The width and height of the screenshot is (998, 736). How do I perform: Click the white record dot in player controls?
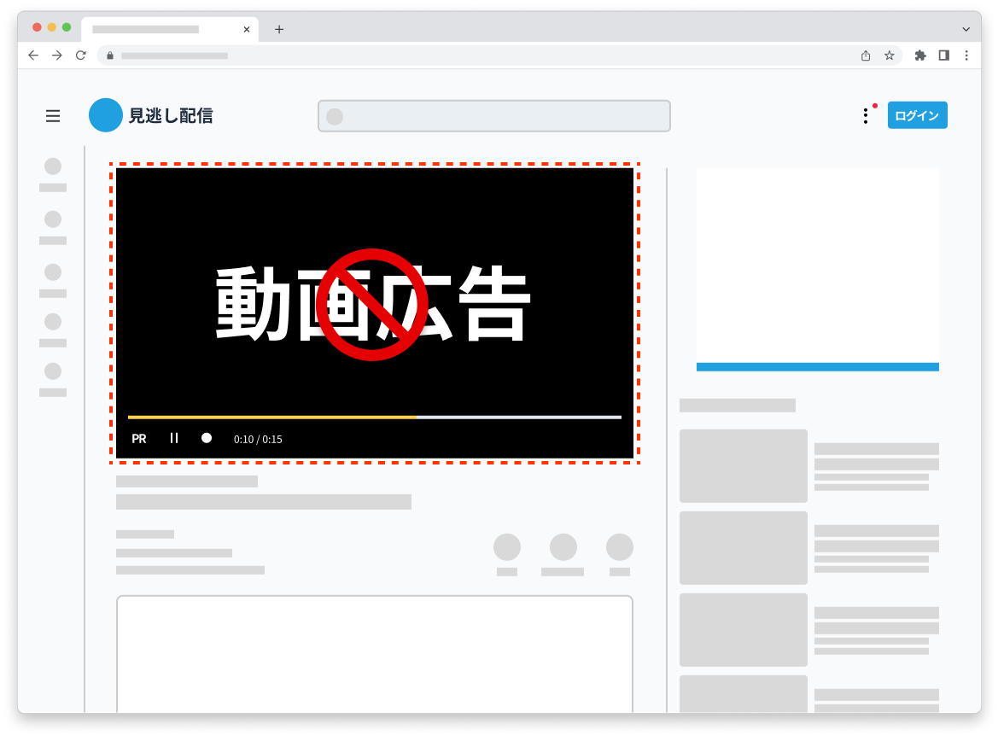(x=205, y=438)
